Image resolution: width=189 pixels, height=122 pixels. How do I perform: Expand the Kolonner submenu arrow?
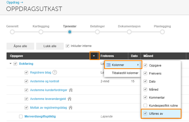(x=138, y=65)
